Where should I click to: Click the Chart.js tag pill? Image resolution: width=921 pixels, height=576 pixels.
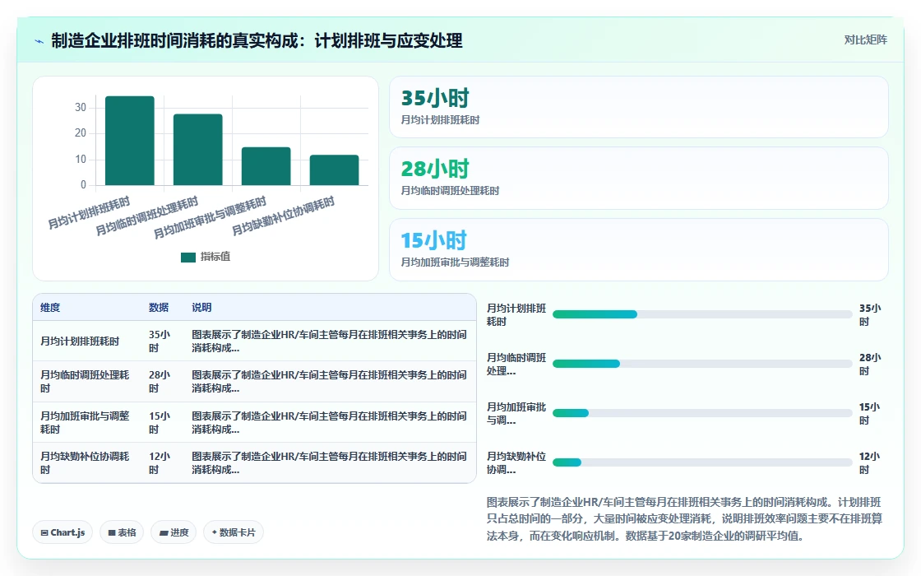62,532
